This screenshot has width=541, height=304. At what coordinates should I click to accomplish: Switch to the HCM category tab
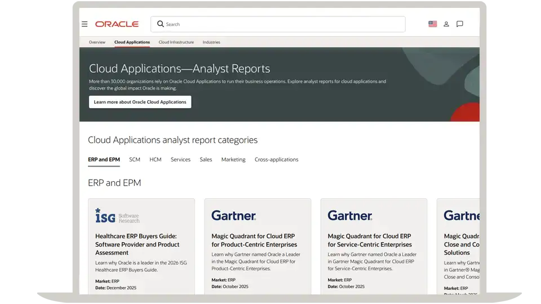(x=156, y=159)
